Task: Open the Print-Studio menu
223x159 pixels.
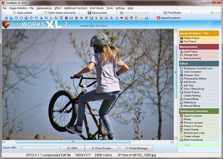Action: [96, 8]
